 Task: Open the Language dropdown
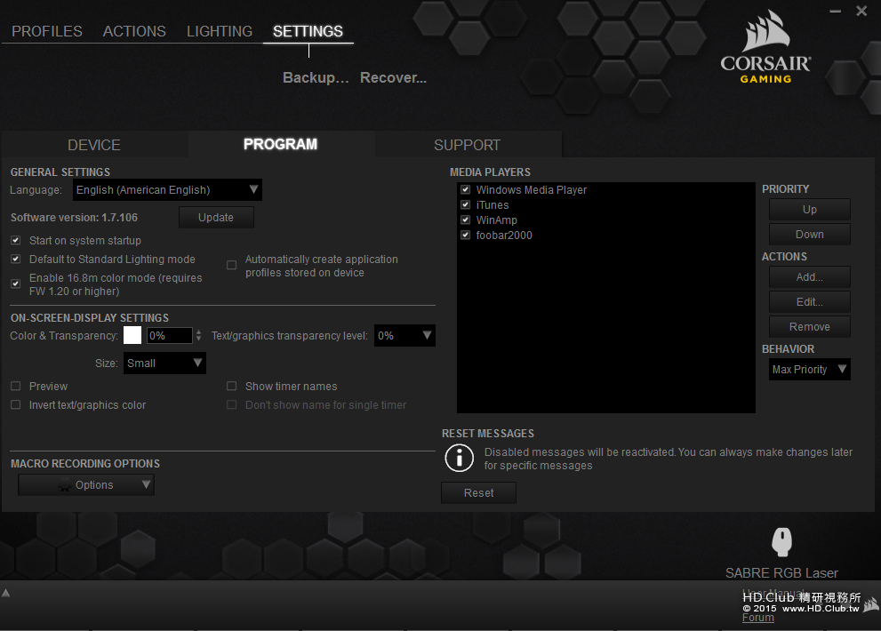pyautogui.click(x=167, y=190)
